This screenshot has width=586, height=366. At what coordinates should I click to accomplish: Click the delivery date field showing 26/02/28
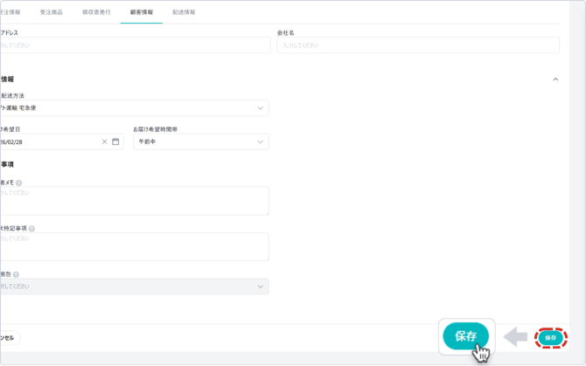point(62,142)
